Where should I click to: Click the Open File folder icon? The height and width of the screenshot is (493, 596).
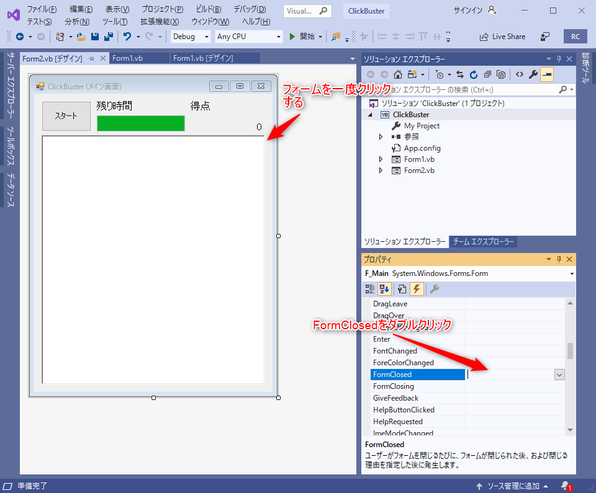coord(81,37)
